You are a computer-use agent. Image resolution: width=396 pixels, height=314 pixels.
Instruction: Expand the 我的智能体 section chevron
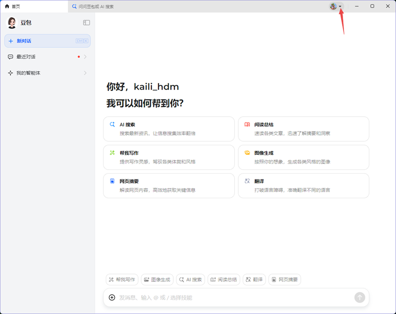point(85,73)
